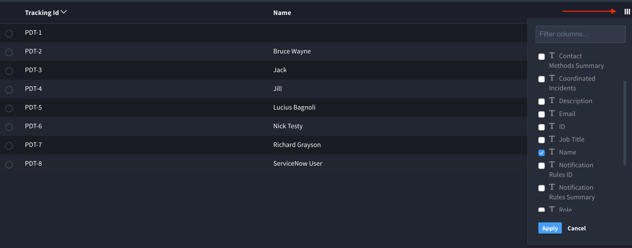Sort by Tracking Id chevron
Screen dimensions: 632x248
click(x=64, y=12)
